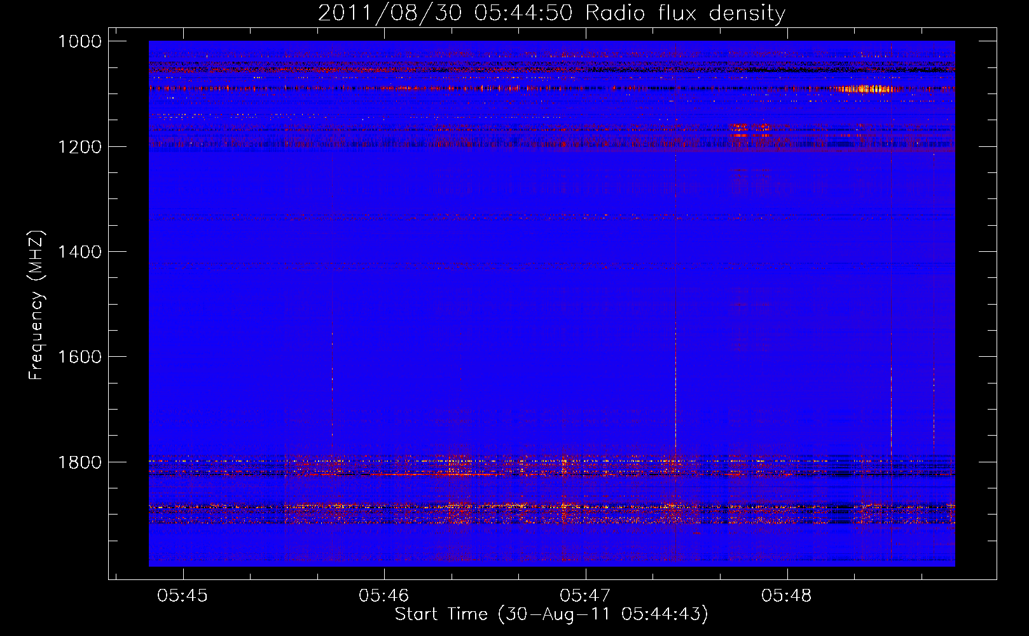This screenshot has height=636, width=1029.
Task: Click the '05:48' time axis label
Action: 787,596
